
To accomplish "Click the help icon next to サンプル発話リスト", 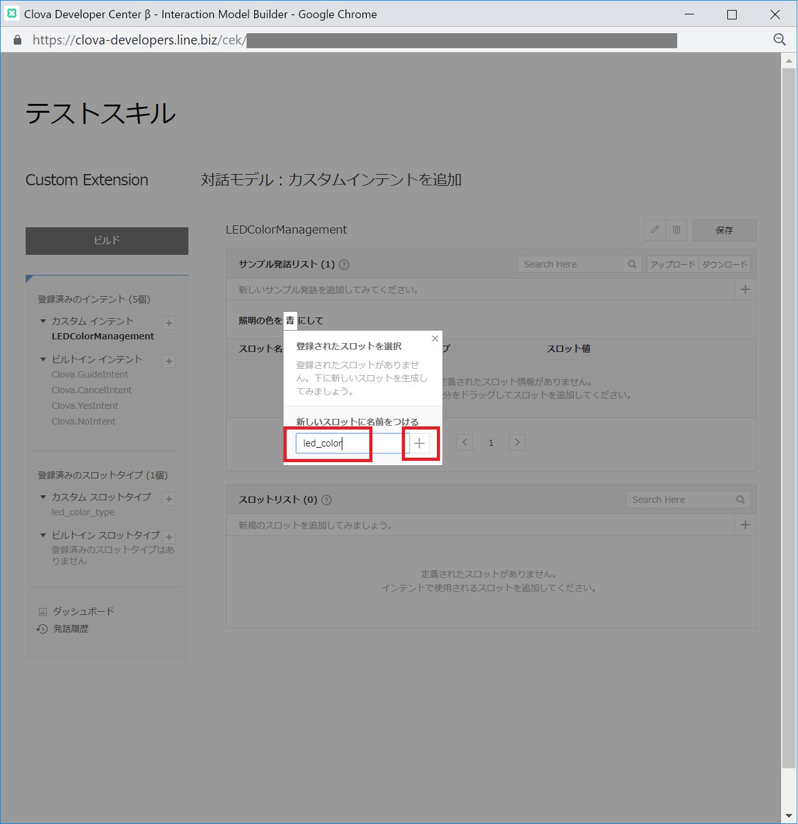I will click(x=344, y=265).
